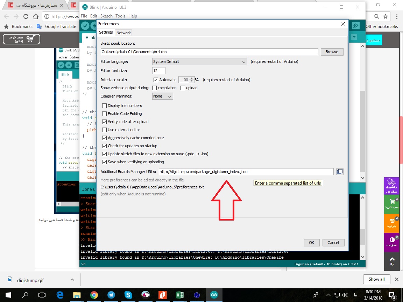Open Editor language dropdown
This screenshot has width=403, height=302.
coord(200,62)
